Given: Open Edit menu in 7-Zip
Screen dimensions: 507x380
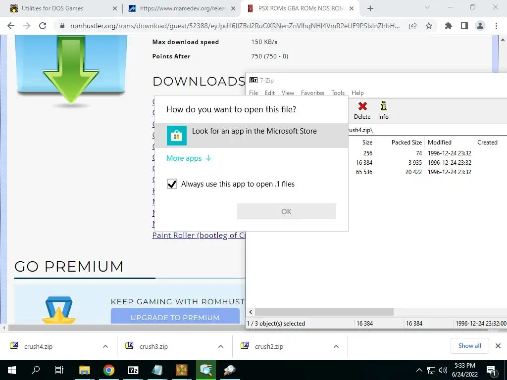Looking at the screenshot, I should coord(270,93).
